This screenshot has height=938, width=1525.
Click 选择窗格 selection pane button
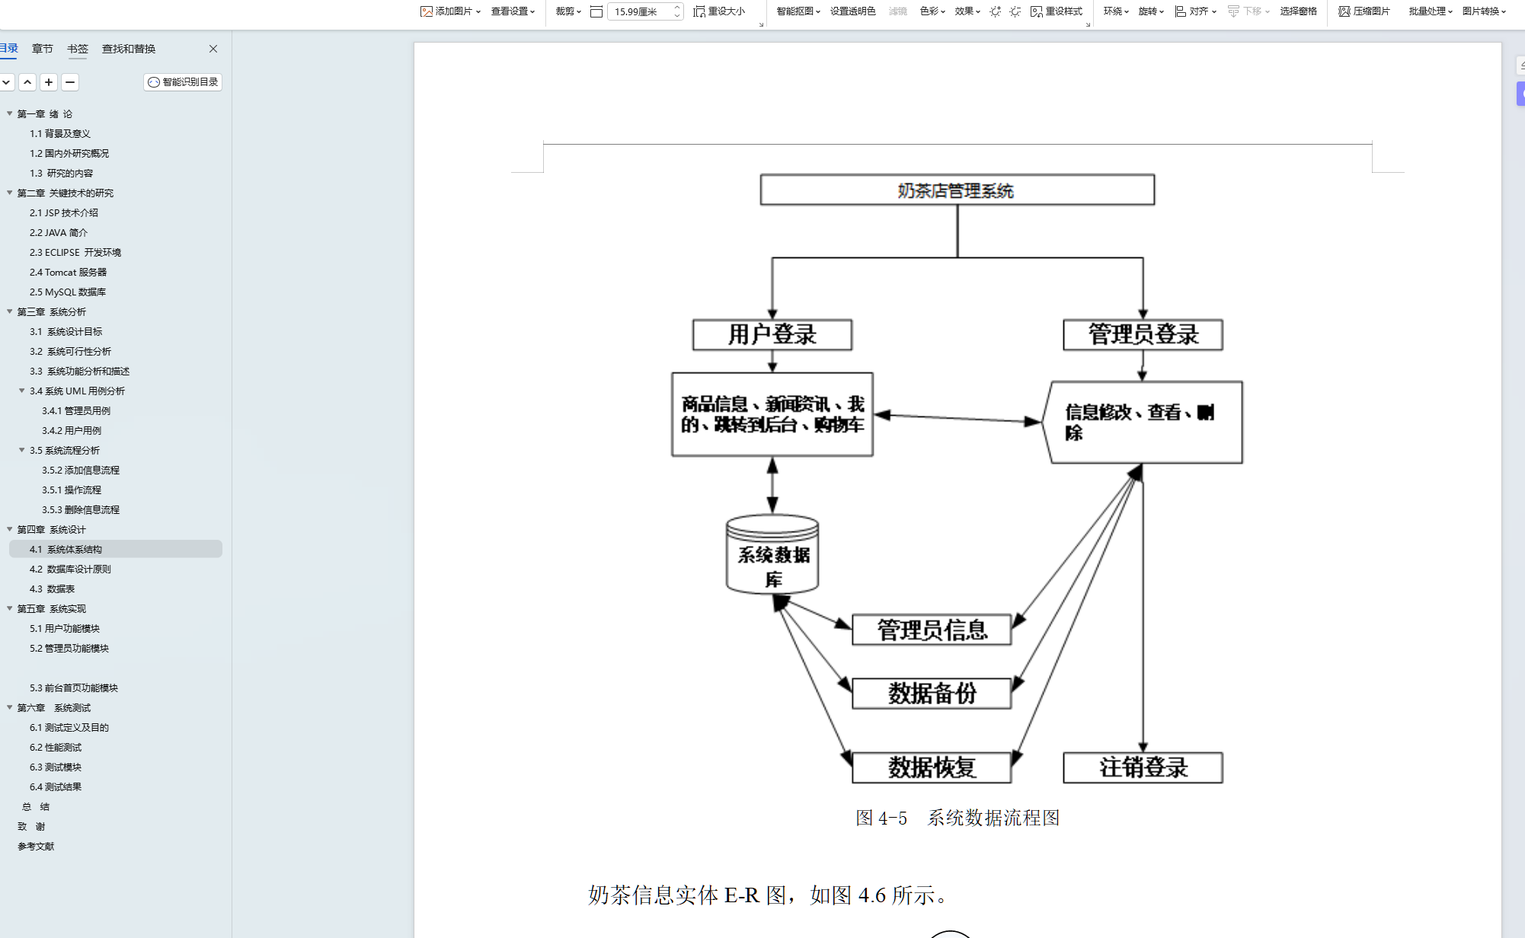[x=1298, y=11]
